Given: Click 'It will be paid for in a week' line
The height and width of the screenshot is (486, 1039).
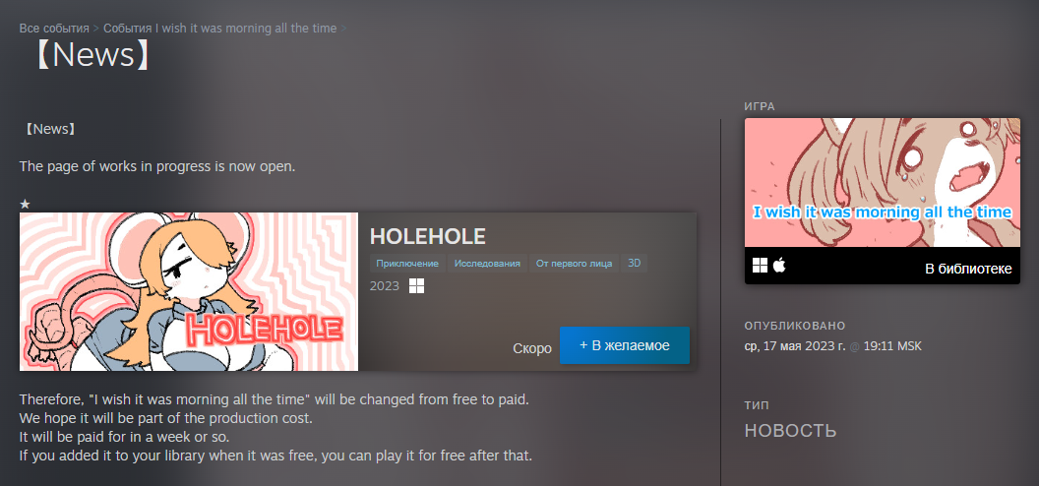Looking at the screenshot, I should coord(125,438).
